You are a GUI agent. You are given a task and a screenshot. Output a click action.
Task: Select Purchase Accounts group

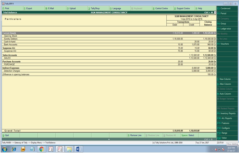pyautogui.click(x=109, y=62)
